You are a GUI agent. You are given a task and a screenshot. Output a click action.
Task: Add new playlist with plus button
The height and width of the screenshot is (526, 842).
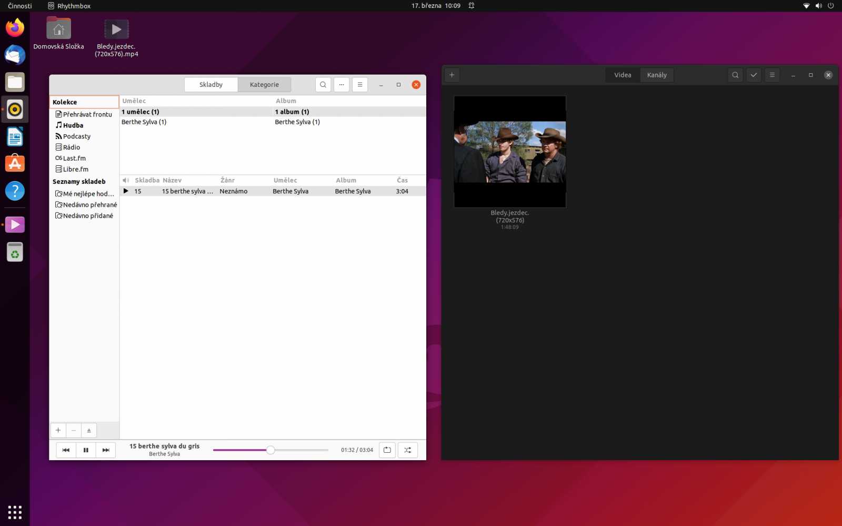coord(58,430)
